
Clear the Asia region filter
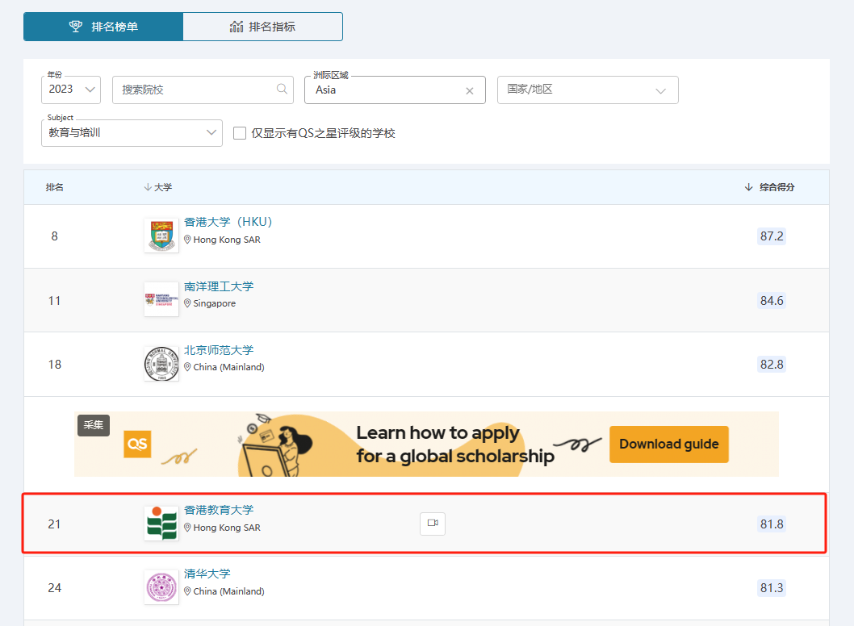(470, 91)
